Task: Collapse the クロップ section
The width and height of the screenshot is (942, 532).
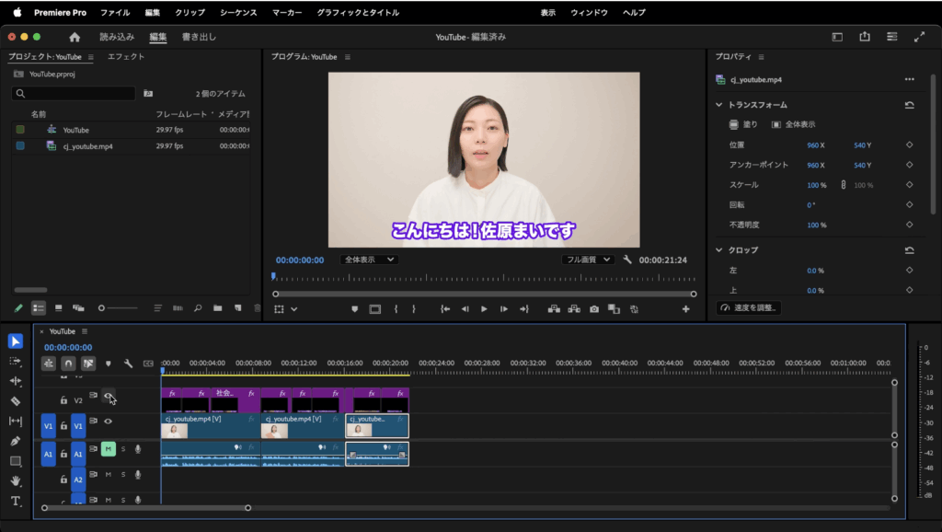Action: click(720, 250)
